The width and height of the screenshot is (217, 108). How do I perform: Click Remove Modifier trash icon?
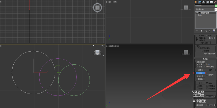[x=209, y=31]
